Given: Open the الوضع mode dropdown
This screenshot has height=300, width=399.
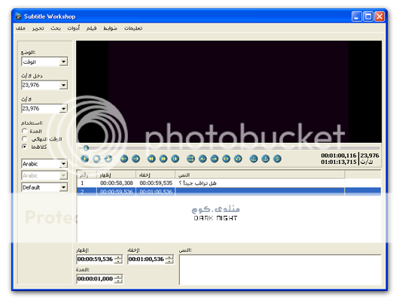Looking at the screenshot, I should pos(63,62).
